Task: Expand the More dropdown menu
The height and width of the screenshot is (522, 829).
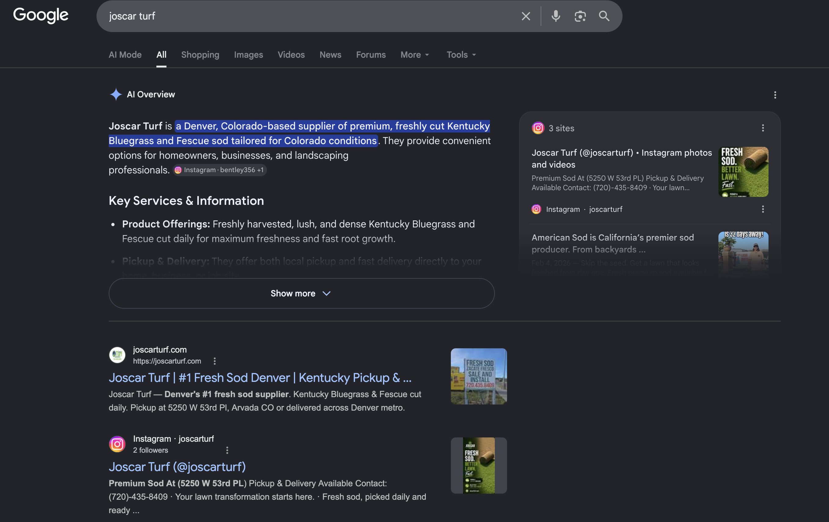Action: [415, 55]
